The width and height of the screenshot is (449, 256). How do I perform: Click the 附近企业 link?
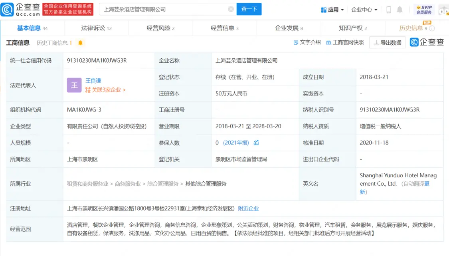click(x=248, y=208)
